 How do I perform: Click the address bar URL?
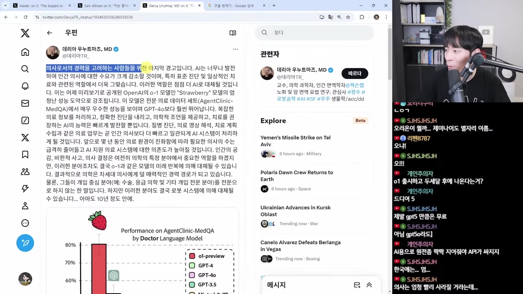88,17
